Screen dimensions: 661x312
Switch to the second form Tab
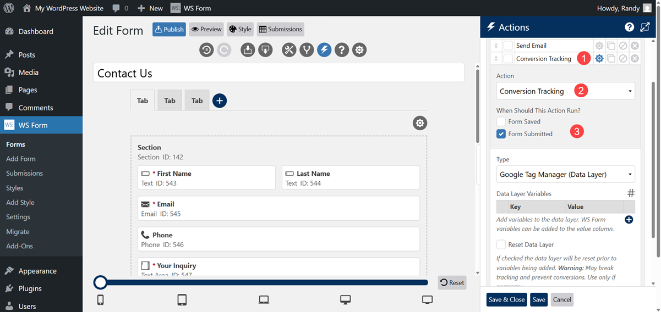point(170,101)
